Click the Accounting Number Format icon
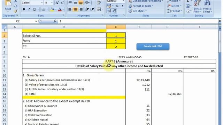223x125 pixels. pos(109,6)
